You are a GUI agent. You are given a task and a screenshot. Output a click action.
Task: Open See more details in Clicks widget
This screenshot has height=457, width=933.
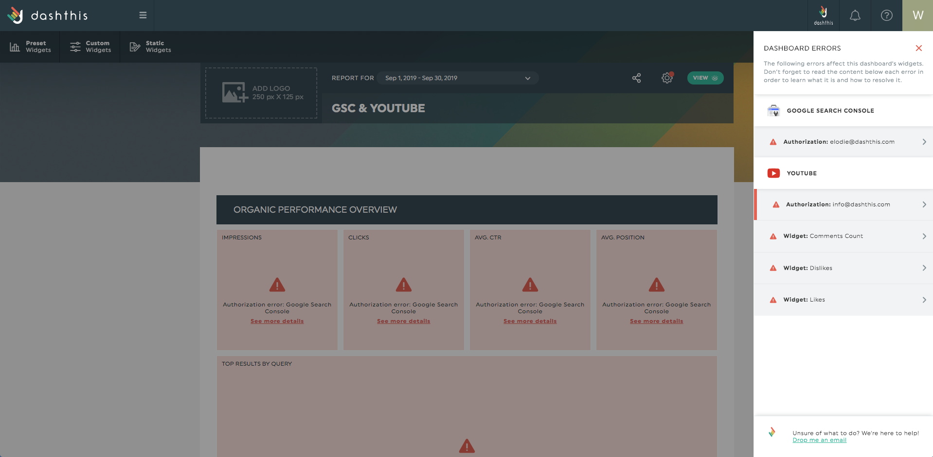tap(403, 321)
